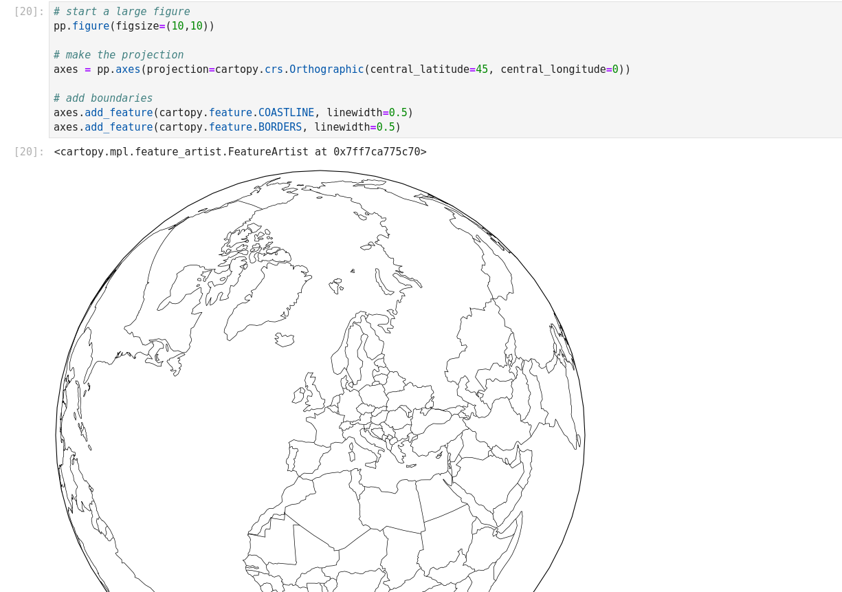Screen dimensions: 842x592
Task: Click the BORDERS feature constant
Action: pos(280,127)
